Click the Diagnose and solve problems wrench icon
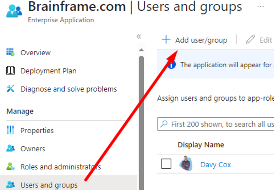The width and height of the screenshot is (274, 190). pos(10,89)
